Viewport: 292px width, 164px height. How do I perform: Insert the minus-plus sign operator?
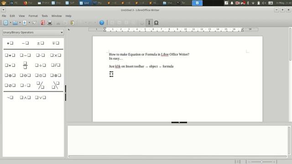[x=56, y=43]
